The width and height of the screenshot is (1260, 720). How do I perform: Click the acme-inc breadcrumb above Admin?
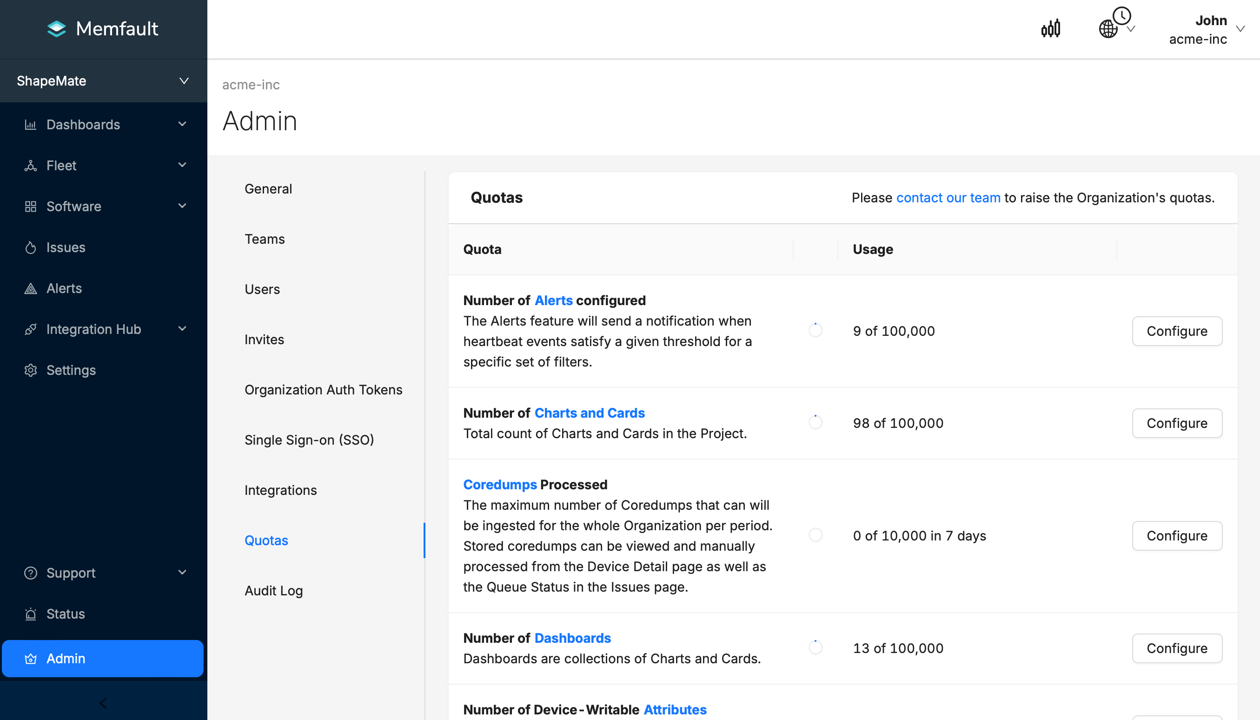point(251,85)
